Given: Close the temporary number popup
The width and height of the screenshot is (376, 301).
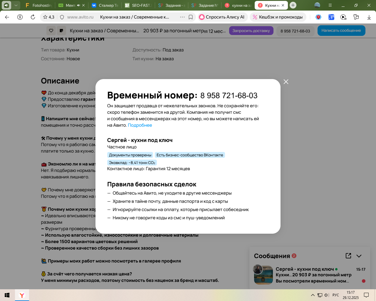Looking at the screenshot, I should (286, 82).
